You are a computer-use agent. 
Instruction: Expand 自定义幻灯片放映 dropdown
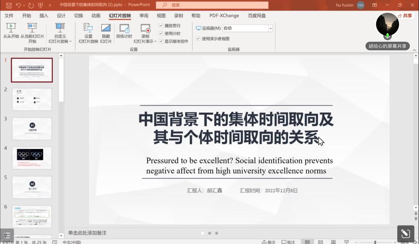tap(70, 41)
